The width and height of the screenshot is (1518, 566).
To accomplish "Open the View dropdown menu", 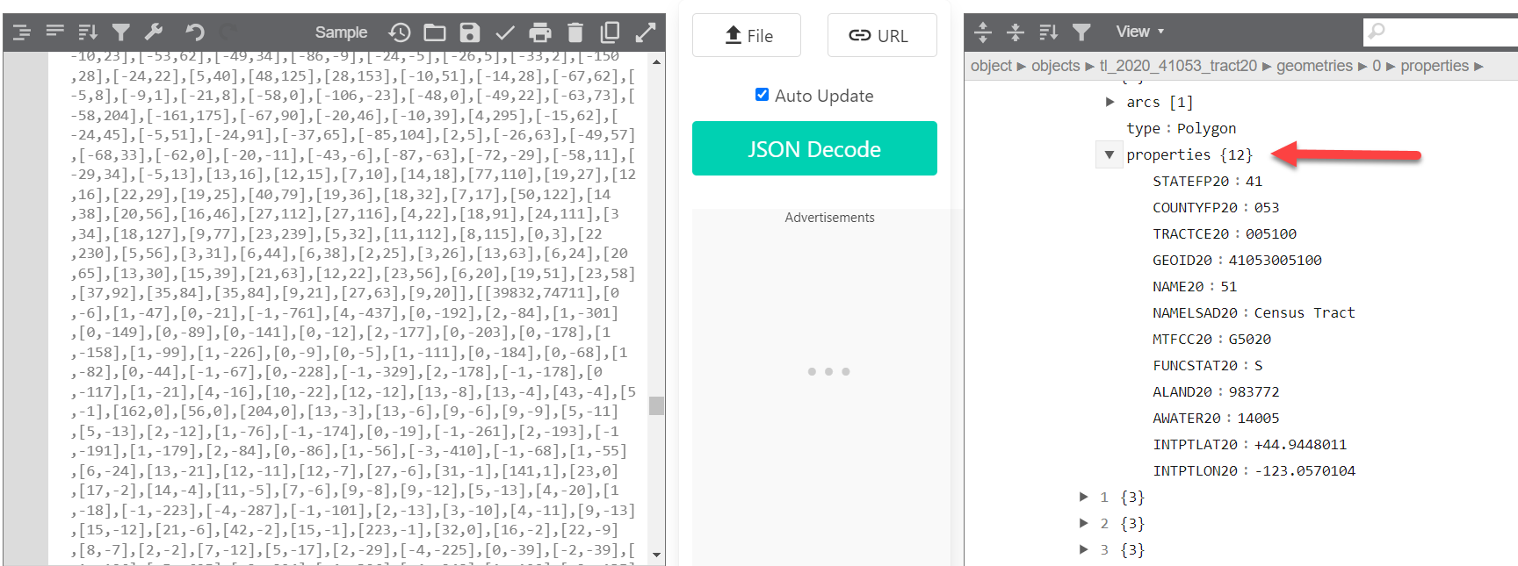I will click(1139, 32).
